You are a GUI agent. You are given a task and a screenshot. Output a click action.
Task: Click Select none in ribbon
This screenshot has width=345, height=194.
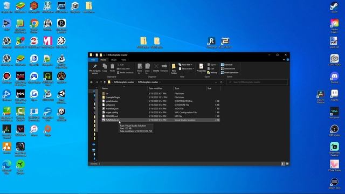[x=228, y=68]
